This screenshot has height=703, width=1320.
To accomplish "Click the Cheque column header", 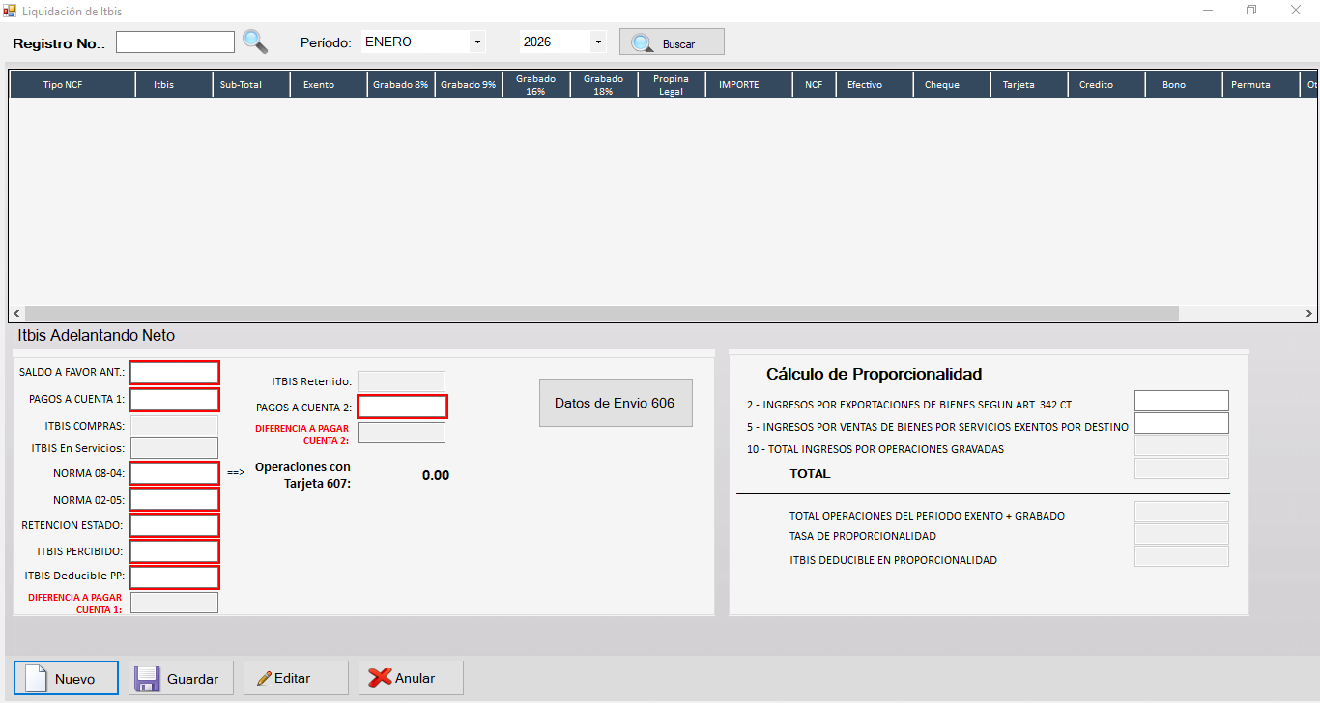I will 952,85.
